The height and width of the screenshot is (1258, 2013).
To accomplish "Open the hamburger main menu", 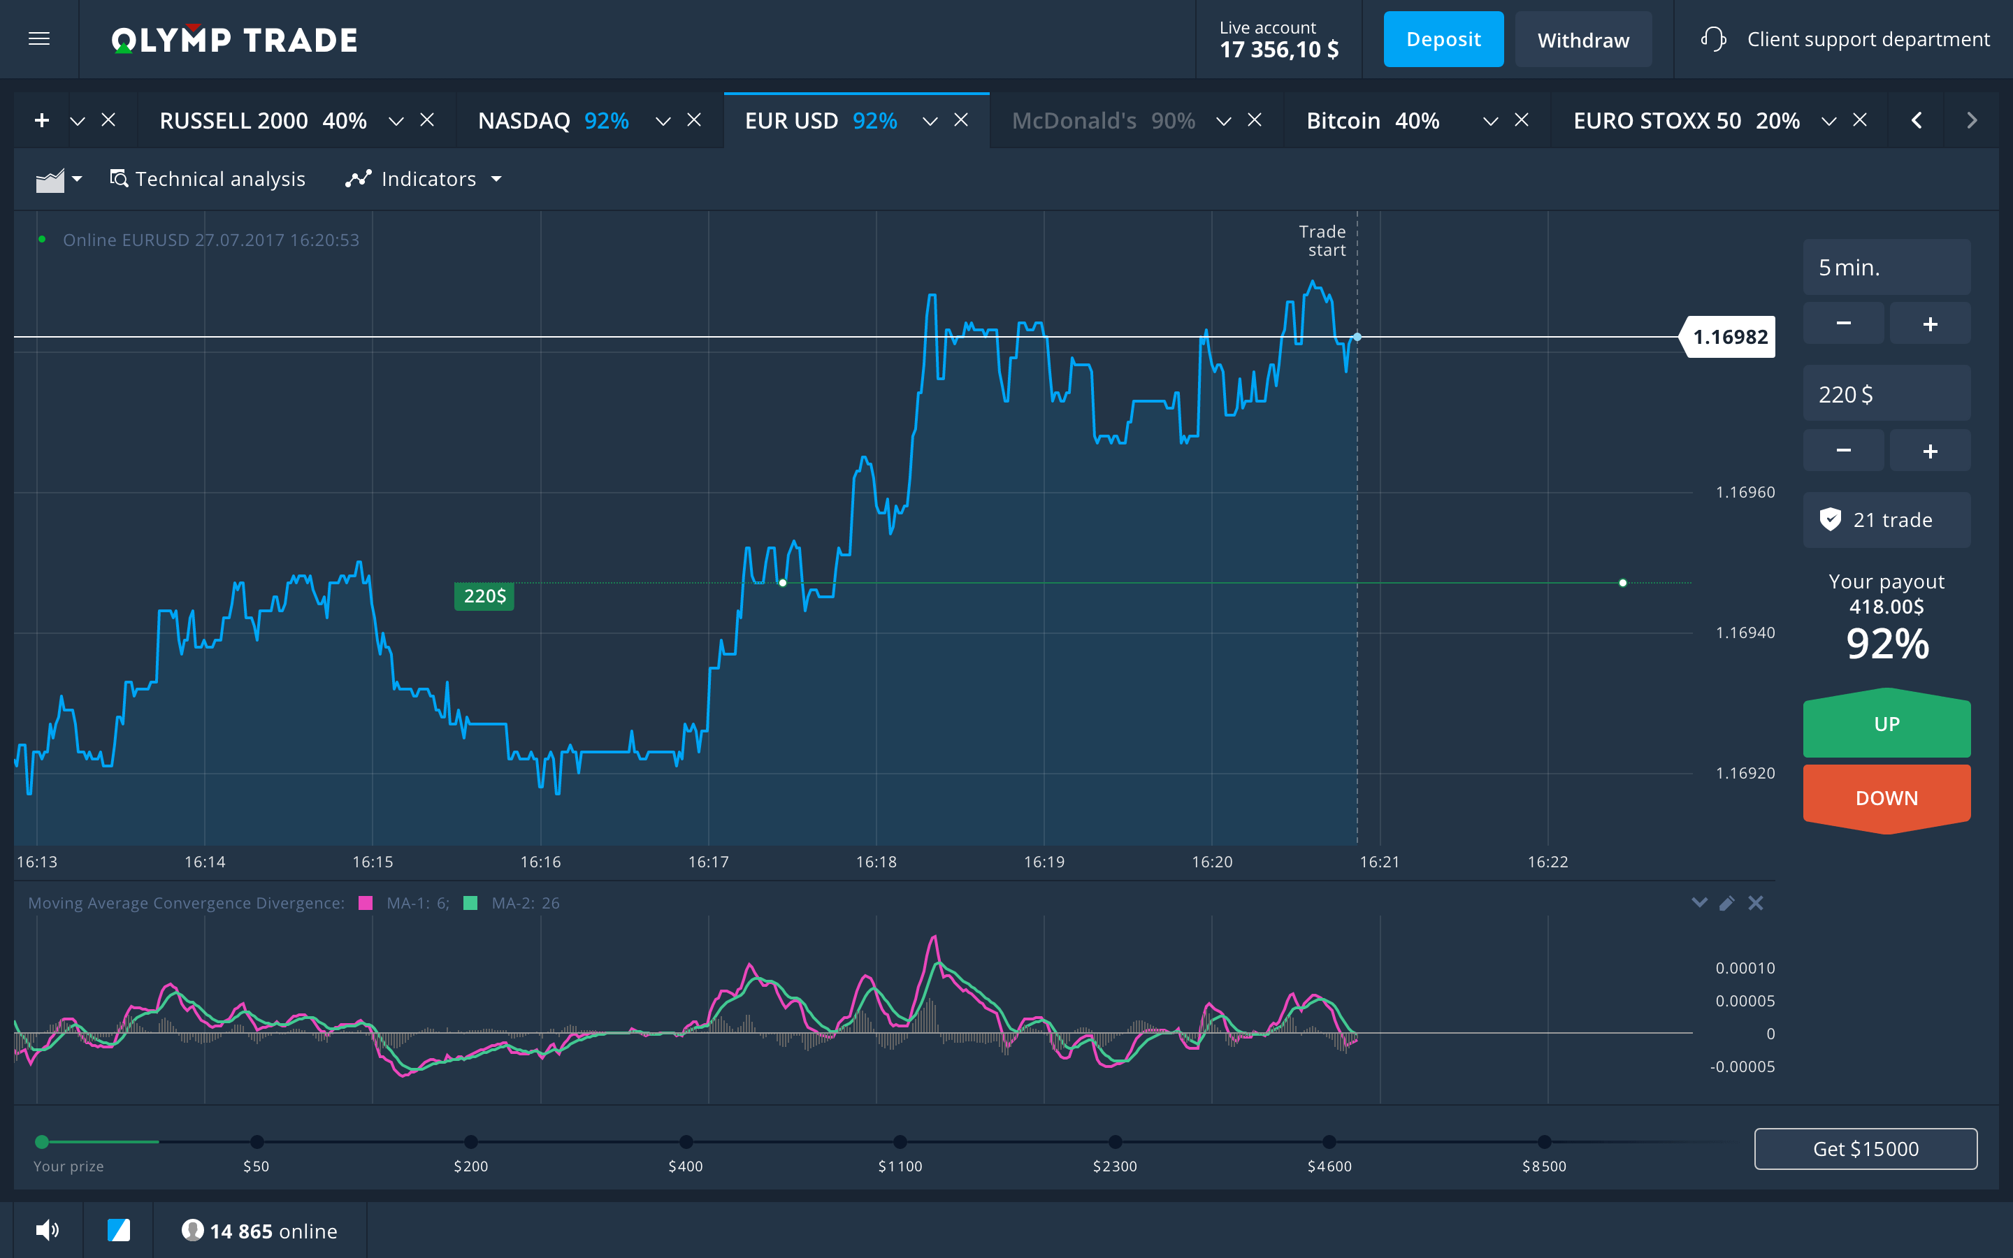I will point(39,39).
